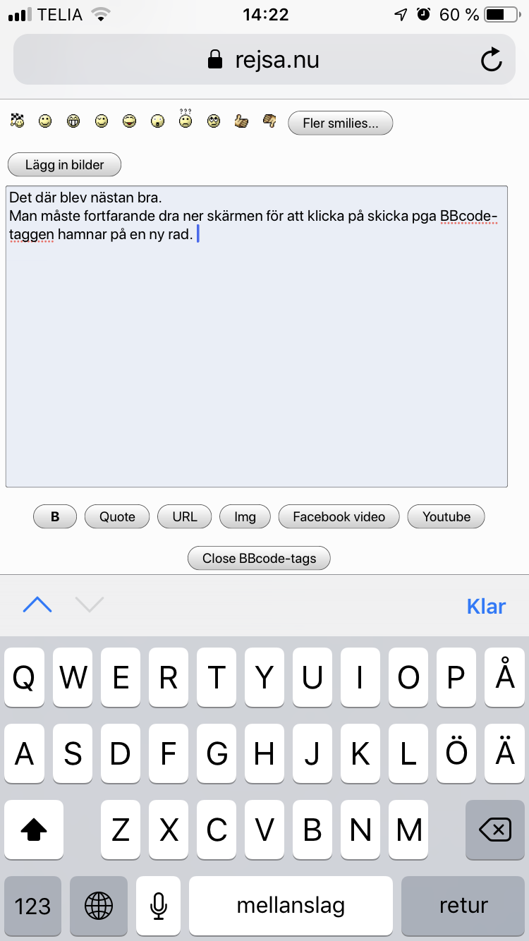This screenshot has width=529, height=941.
Task: Insert the big toothy grin smiley
Action: (x=73, y=121)
